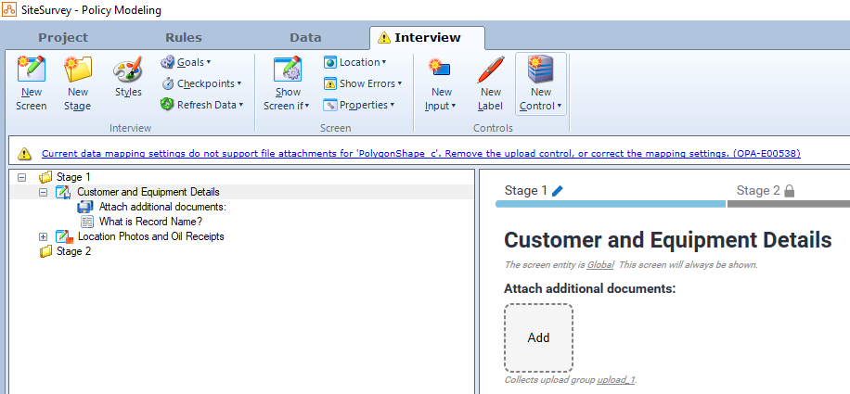Click the warning icon beside error message

click(x=24, y=154)
